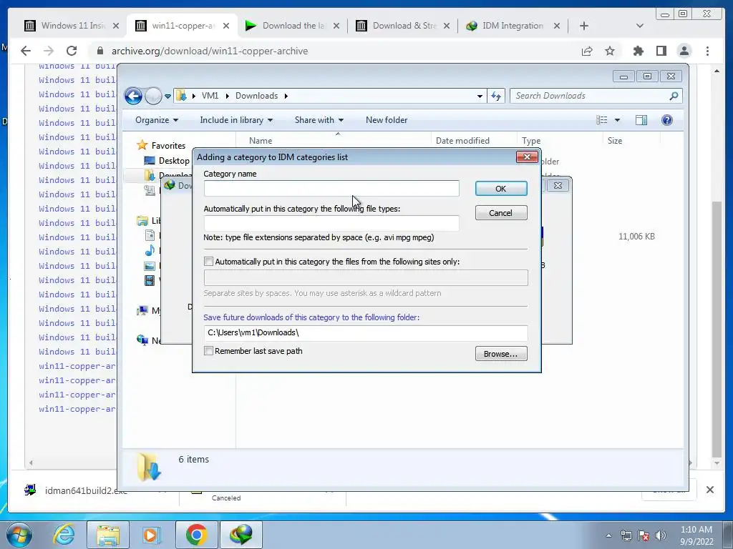
Task: Click the change view icon in Explorer
Action: (601, 120)
